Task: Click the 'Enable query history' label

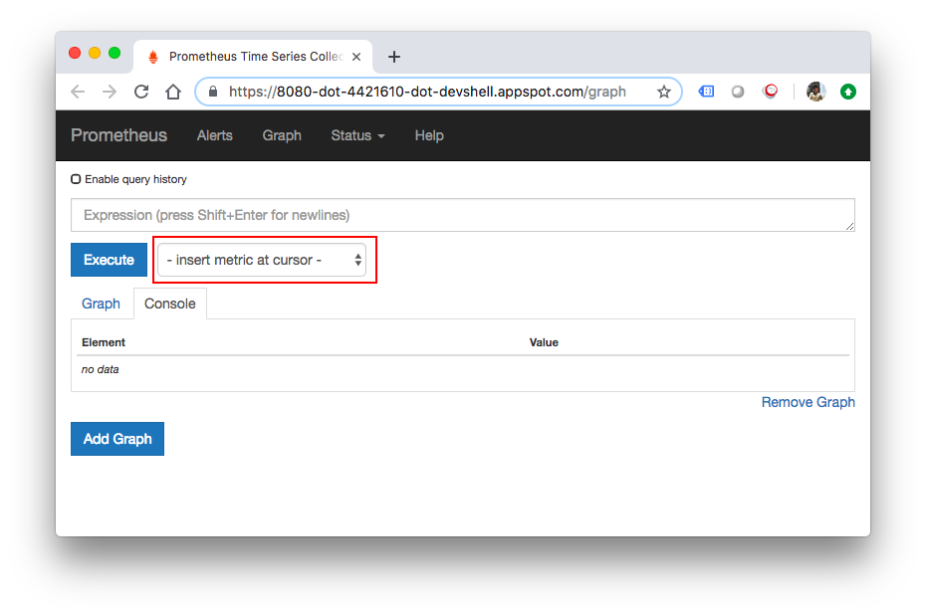Action: [135, 179]
